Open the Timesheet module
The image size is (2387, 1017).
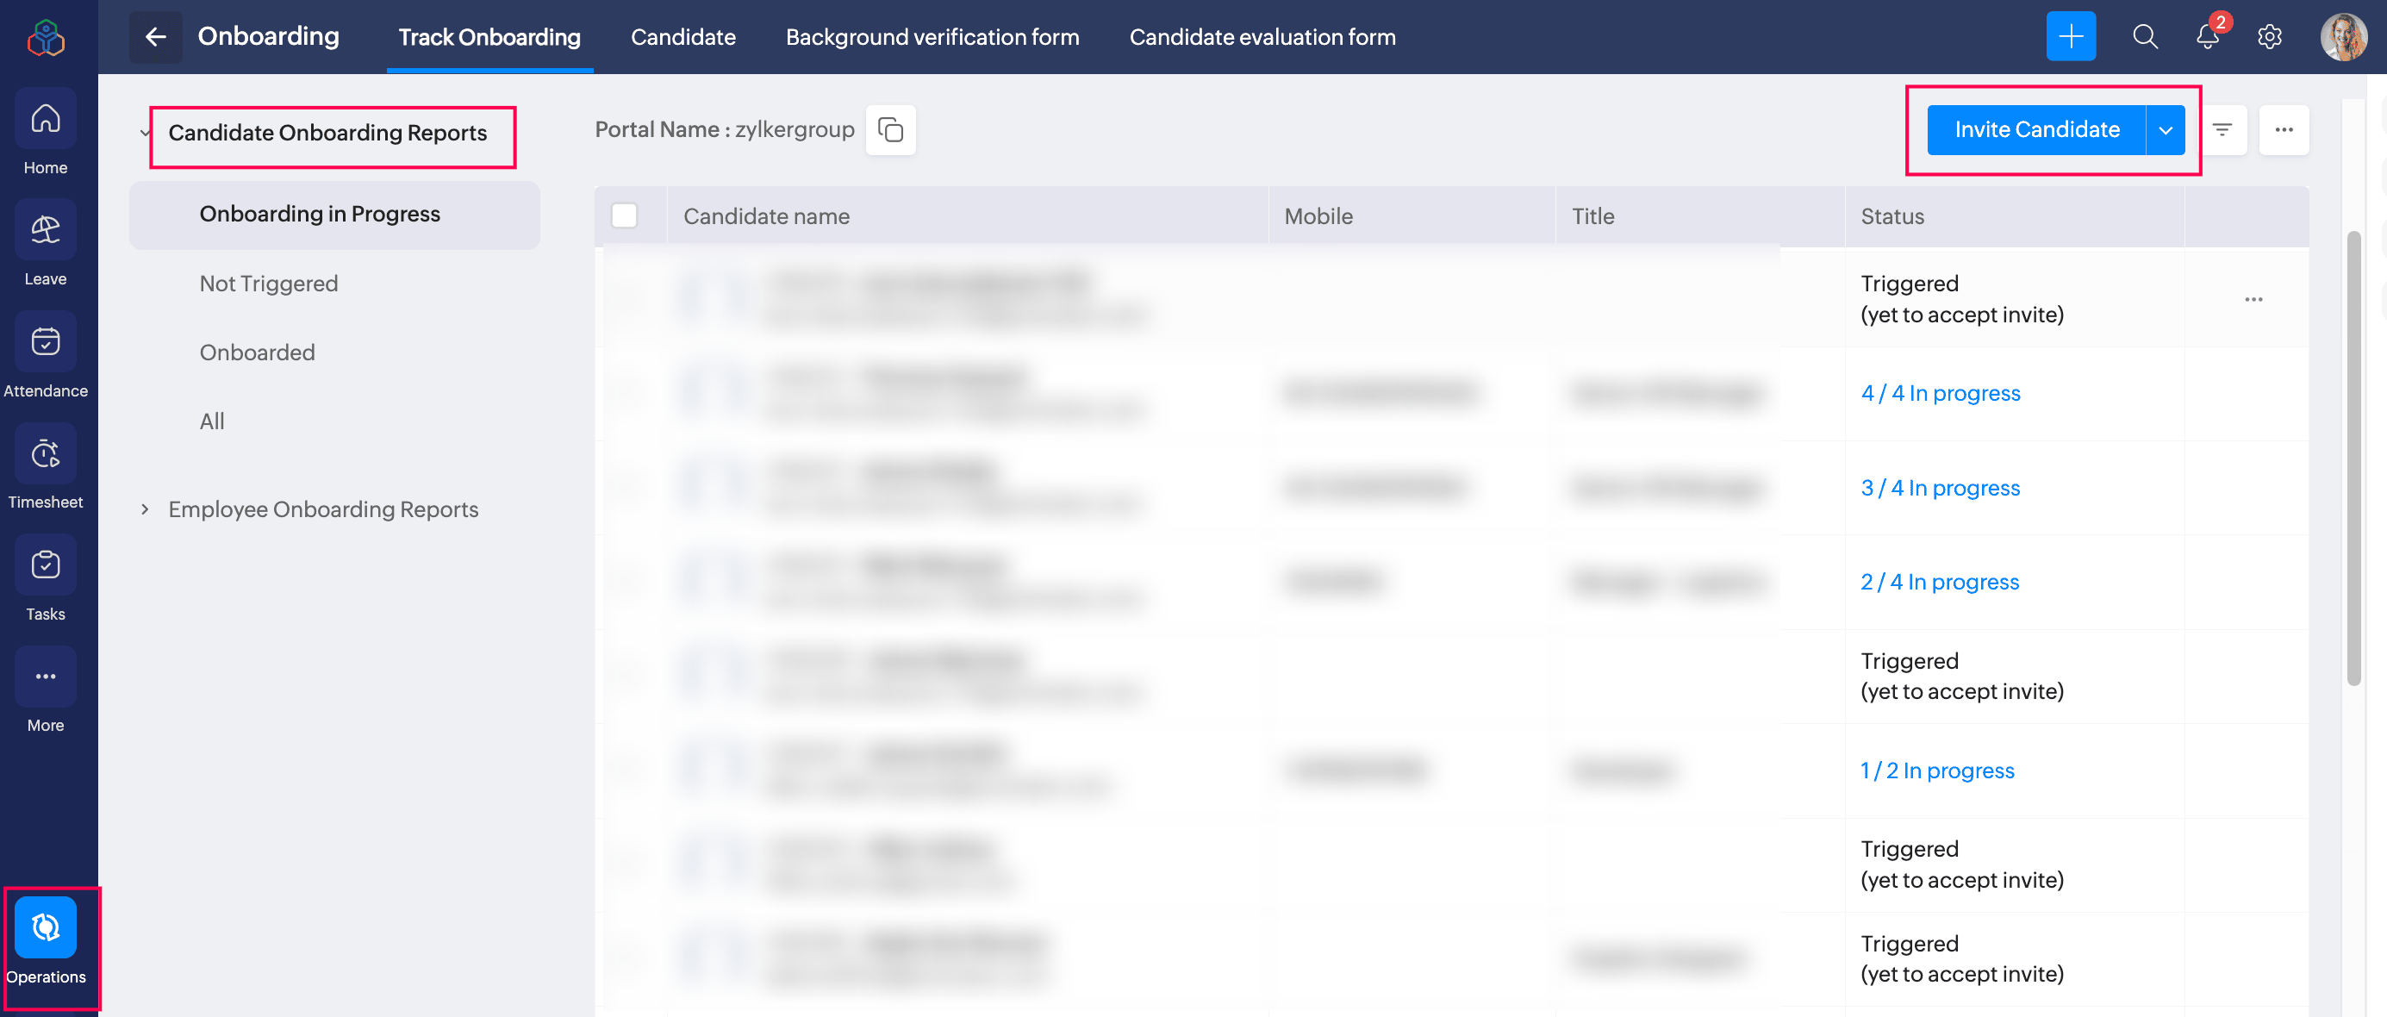tap(46, 453)
